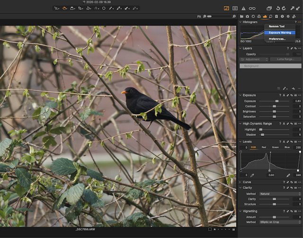The image size is (303, 238).
Task: Click the Shadow slider handle
Action: click(x=262, y=135)
